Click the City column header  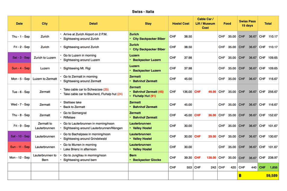pos(45,23)
